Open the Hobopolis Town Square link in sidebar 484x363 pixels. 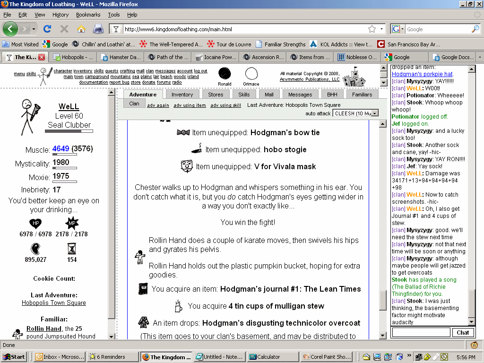[54, 302]
